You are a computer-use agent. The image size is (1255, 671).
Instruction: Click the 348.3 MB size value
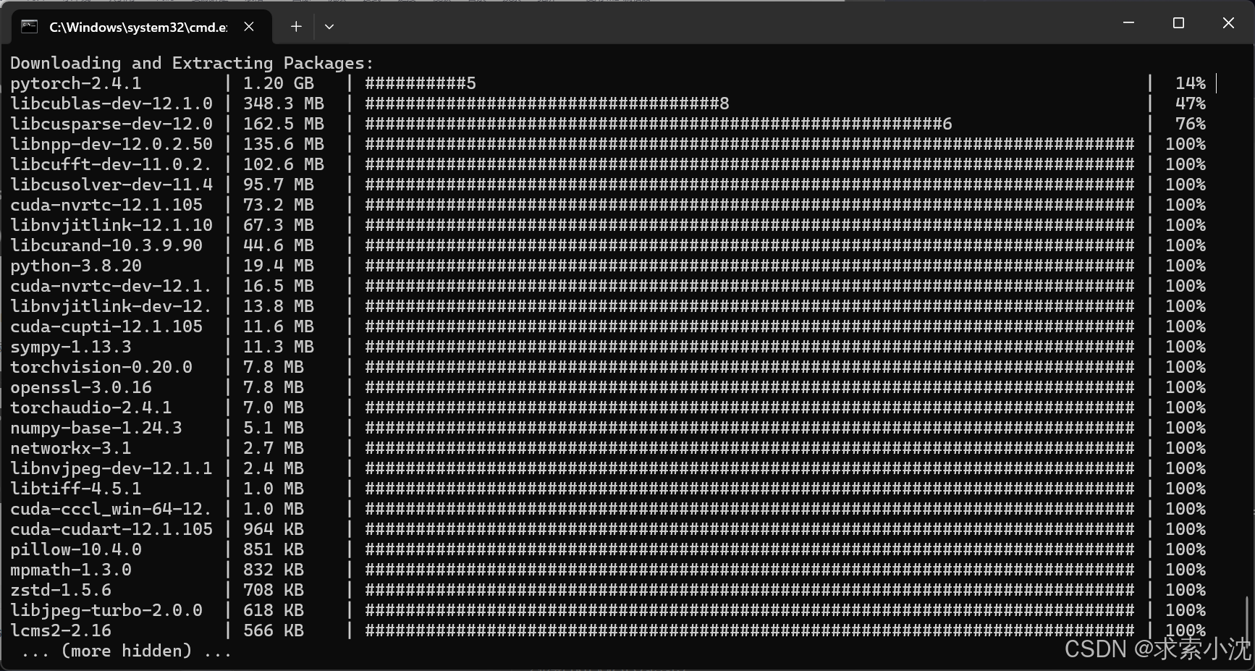click(284, 104)
